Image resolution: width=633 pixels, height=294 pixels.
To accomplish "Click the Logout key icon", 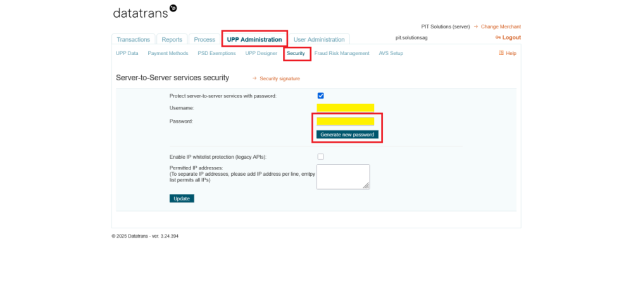I will click(498, 38).
